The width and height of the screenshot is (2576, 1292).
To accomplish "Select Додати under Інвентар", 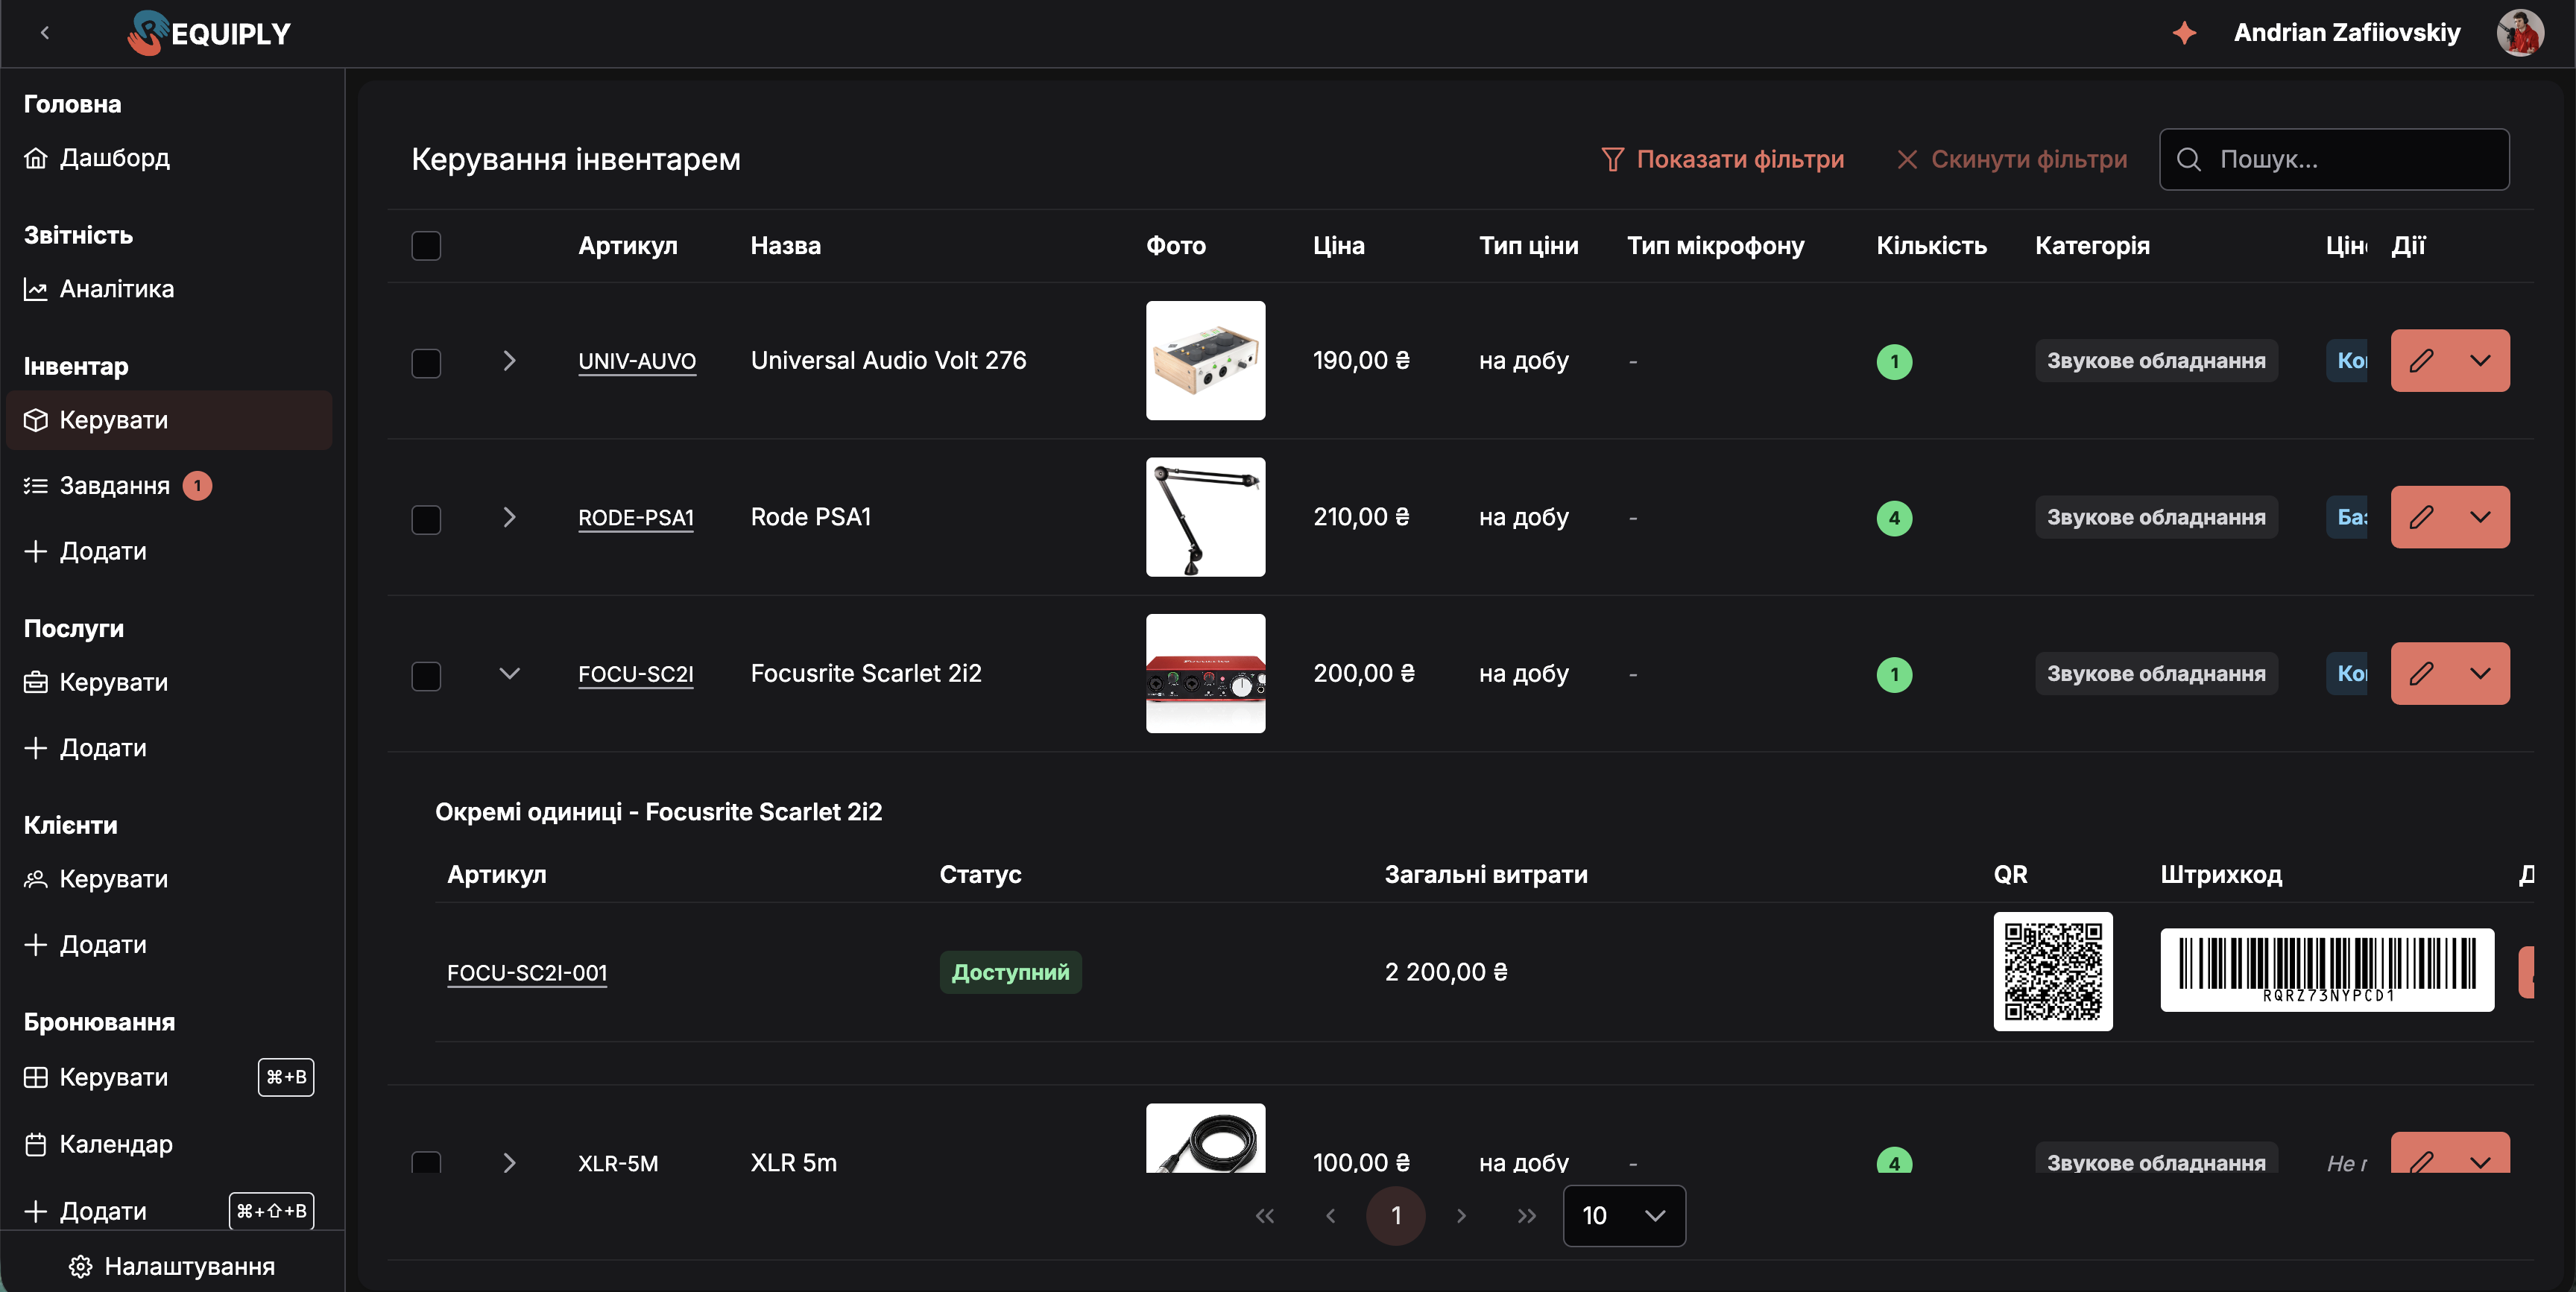I will point(169,551).
